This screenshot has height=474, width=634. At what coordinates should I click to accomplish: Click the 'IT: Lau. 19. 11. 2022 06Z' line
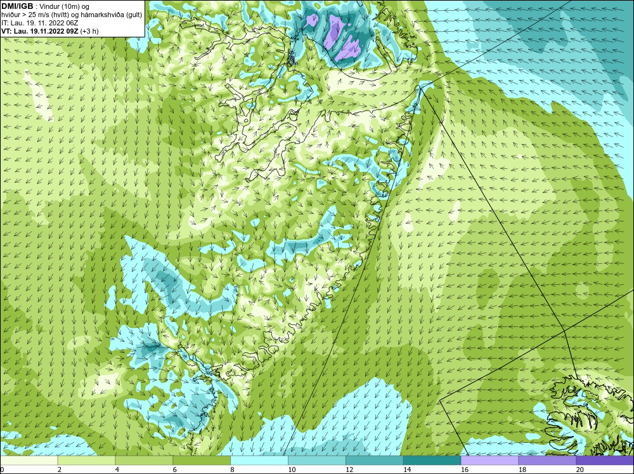[x=39, y=23]
